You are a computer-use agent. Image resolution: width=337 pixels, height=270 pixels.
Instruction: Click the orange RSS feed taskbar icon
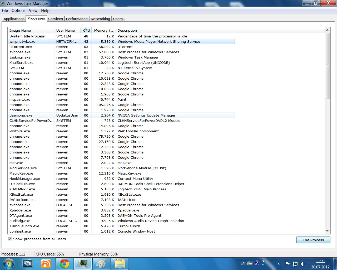(46, 264)
